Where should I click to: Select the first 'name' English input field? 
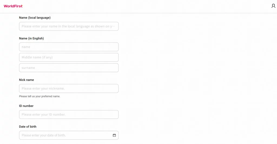(69, 47)
